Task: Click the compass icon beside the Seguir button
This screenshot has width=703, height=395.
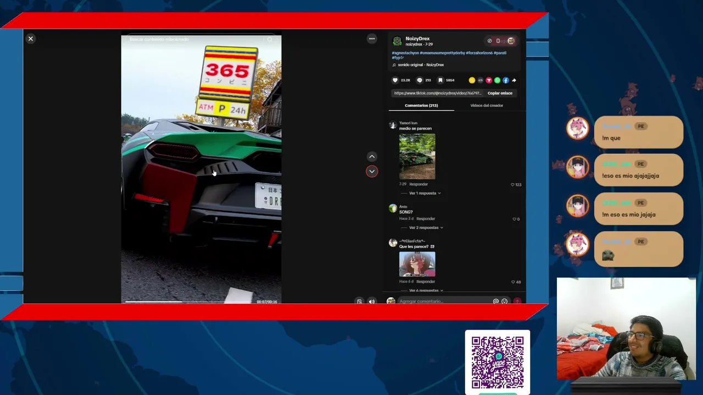Action: coord(489,41)
